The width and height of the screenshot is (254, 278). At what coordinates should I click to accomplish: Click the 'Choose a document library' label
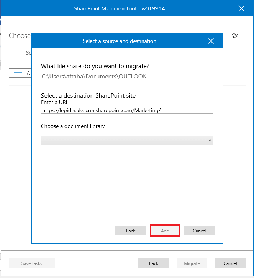73,126
